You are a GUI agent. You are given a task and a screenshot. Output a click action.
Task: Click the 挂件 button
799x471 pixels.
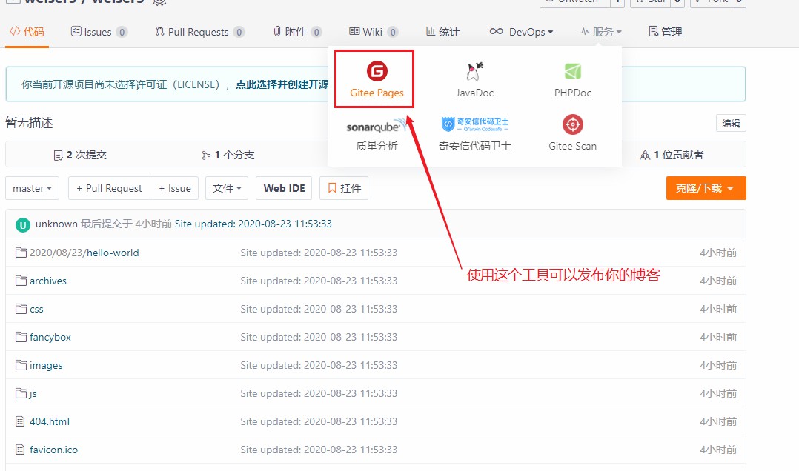pos(344,188)
